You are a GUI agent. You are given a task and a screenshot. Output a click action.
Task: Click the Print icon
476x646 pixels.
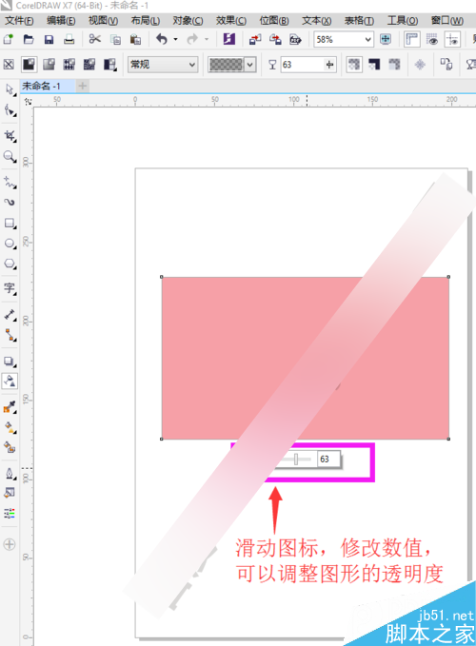[69, 40]
